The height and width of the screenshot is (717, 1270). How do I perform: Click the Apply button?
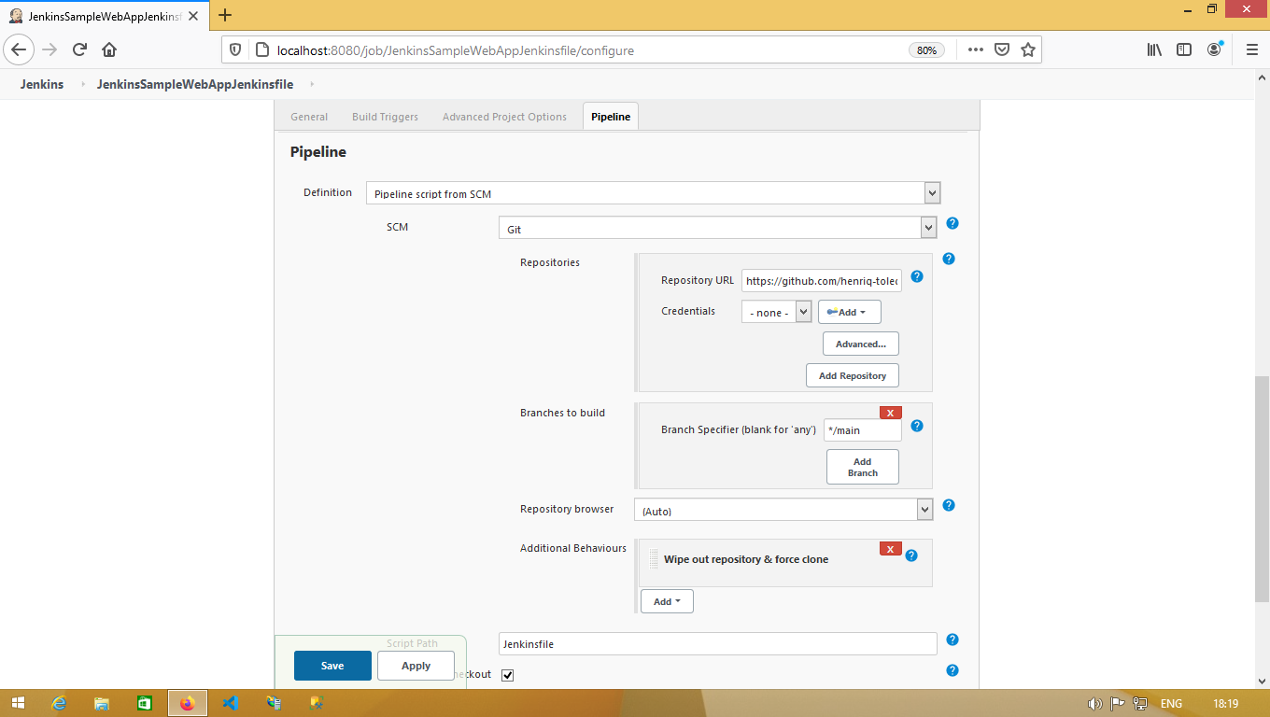coord(416,666)
